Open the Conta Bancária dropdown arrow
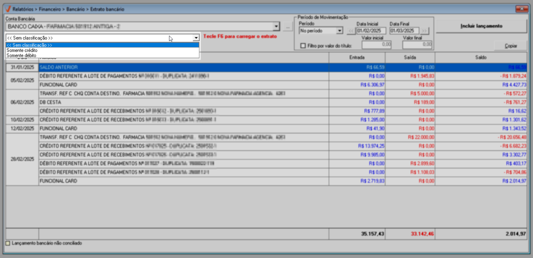This screenshot has width=533, height=258. click(276, 26)
